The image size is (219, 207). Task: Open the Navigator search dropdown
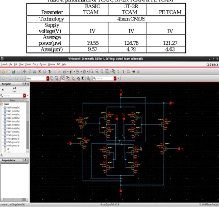coord(25,95)
